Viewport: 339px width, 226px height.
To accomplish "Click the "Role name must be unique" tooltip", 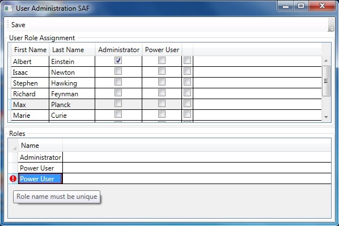I will [57, 197].
